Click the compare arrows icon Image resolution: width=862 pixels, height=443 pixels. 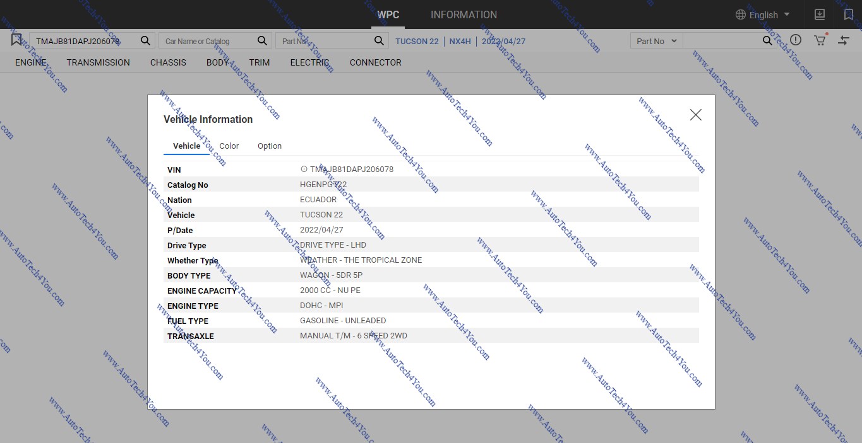tap(843, 40)
